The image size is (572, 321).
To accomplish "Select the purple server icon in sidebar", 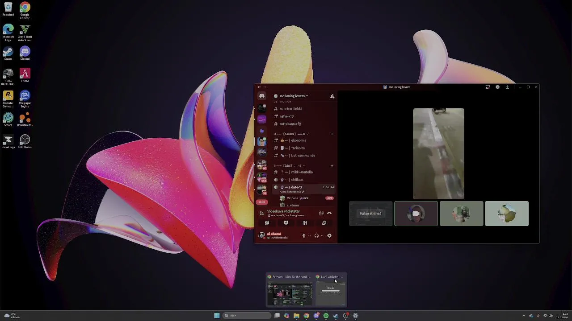I will pyautogui.click(x=262, y=119).
